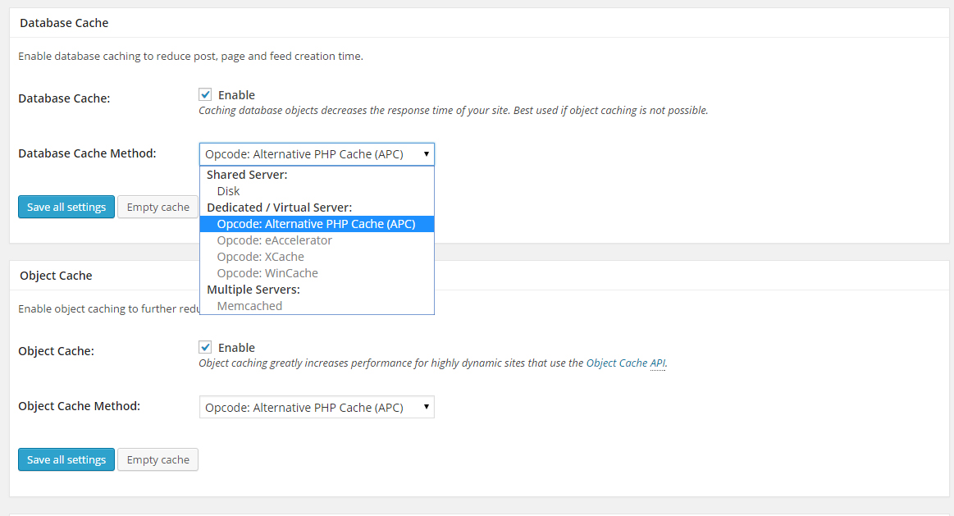Click the Enable label beside Object Cache
The width and height of the screenshot is (954, 516).
[x=236, y=348]
